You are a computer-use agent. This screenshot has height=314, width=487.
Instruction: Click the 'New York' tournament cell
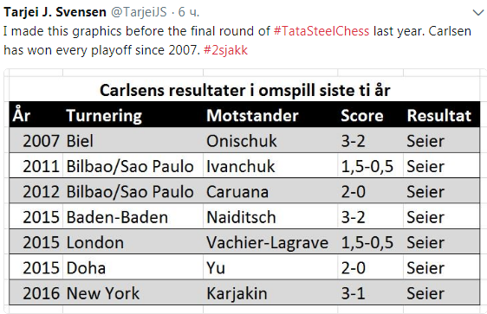tap(103, 293)
